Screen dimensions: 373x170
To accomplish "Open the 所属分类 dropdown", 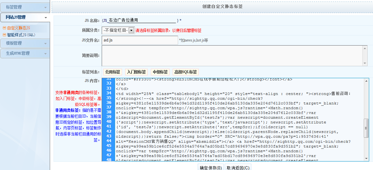I will coord(118,30).
